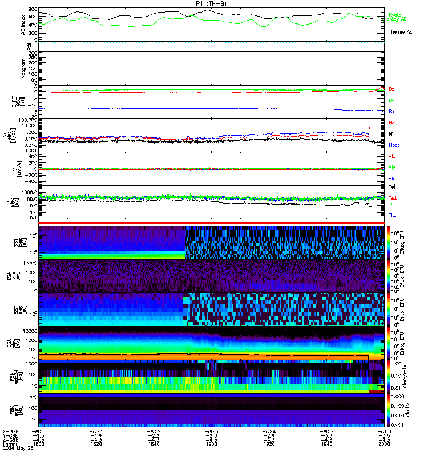Click the red Bz legend label
428x456 pixels.
coord(391,89)
